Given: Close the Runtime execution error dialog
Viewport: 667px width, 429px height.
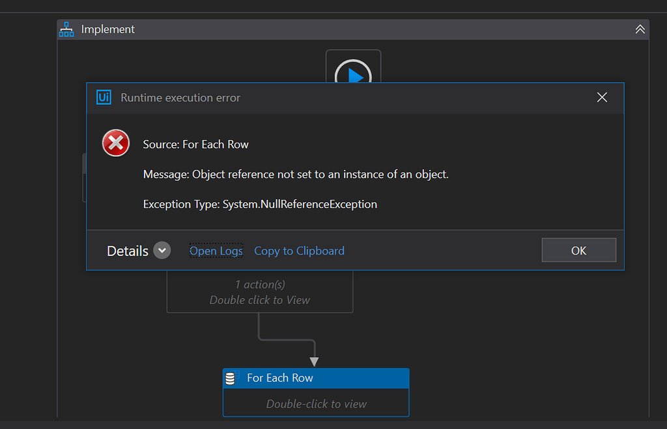Looking at the screenshot, I should (x=602, y=98).
